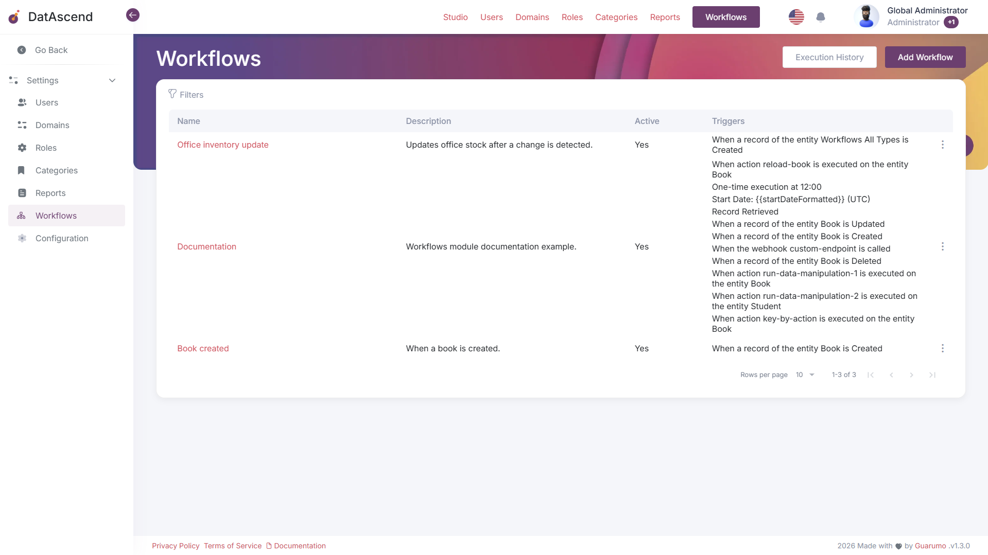Click Execution History button

pos(829,57)
